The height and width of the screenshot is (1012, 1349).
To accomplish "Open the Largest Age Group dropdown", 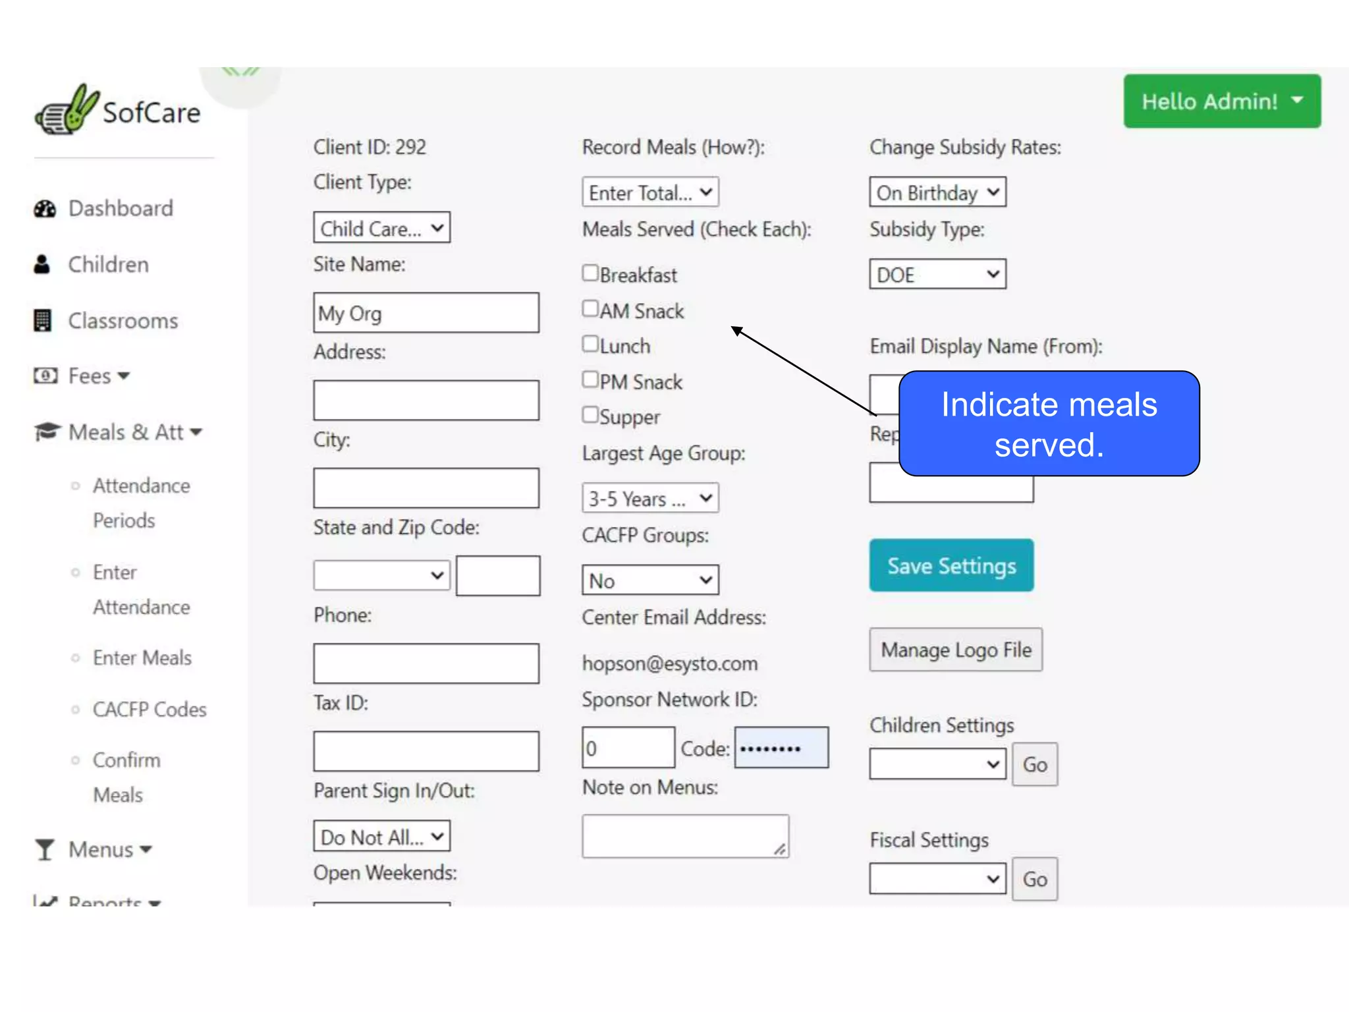I will [x=650, y=498].
